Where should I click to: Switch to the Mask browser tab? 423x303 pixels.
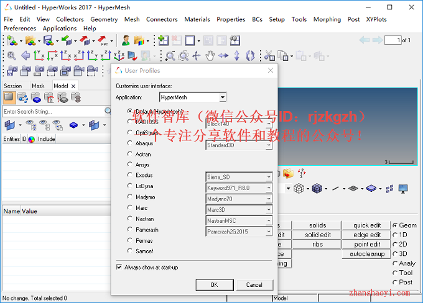point(38,86)
